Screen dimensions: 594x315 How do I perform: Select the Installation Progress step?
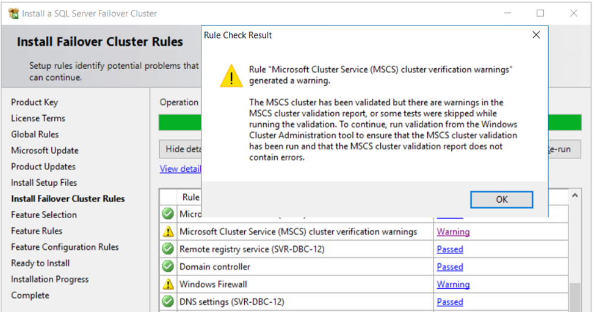point(49,279)
